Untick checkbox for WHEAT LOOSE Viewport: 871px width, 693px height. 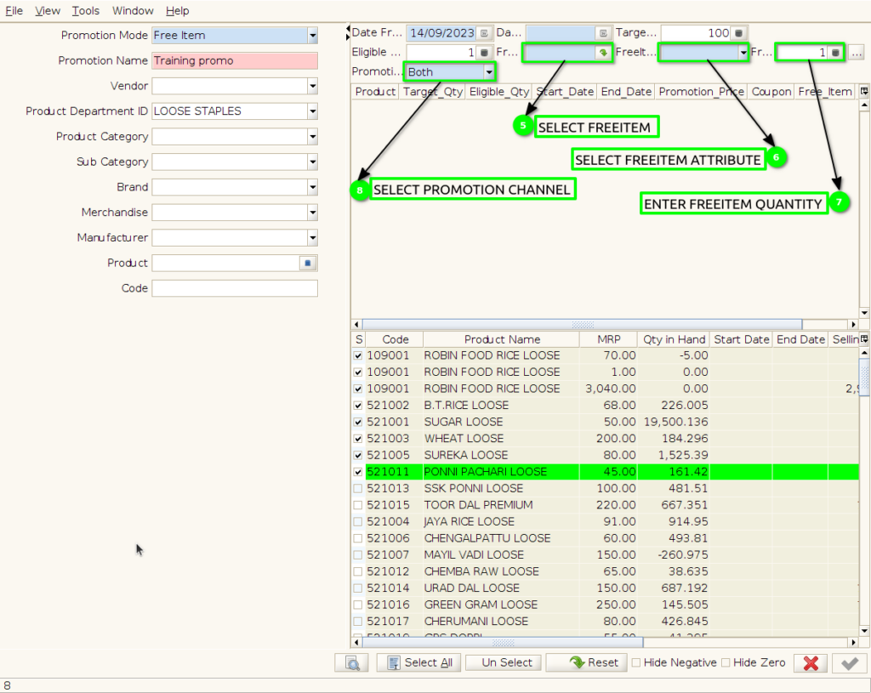pyautogui.click(x=358, y=439)
